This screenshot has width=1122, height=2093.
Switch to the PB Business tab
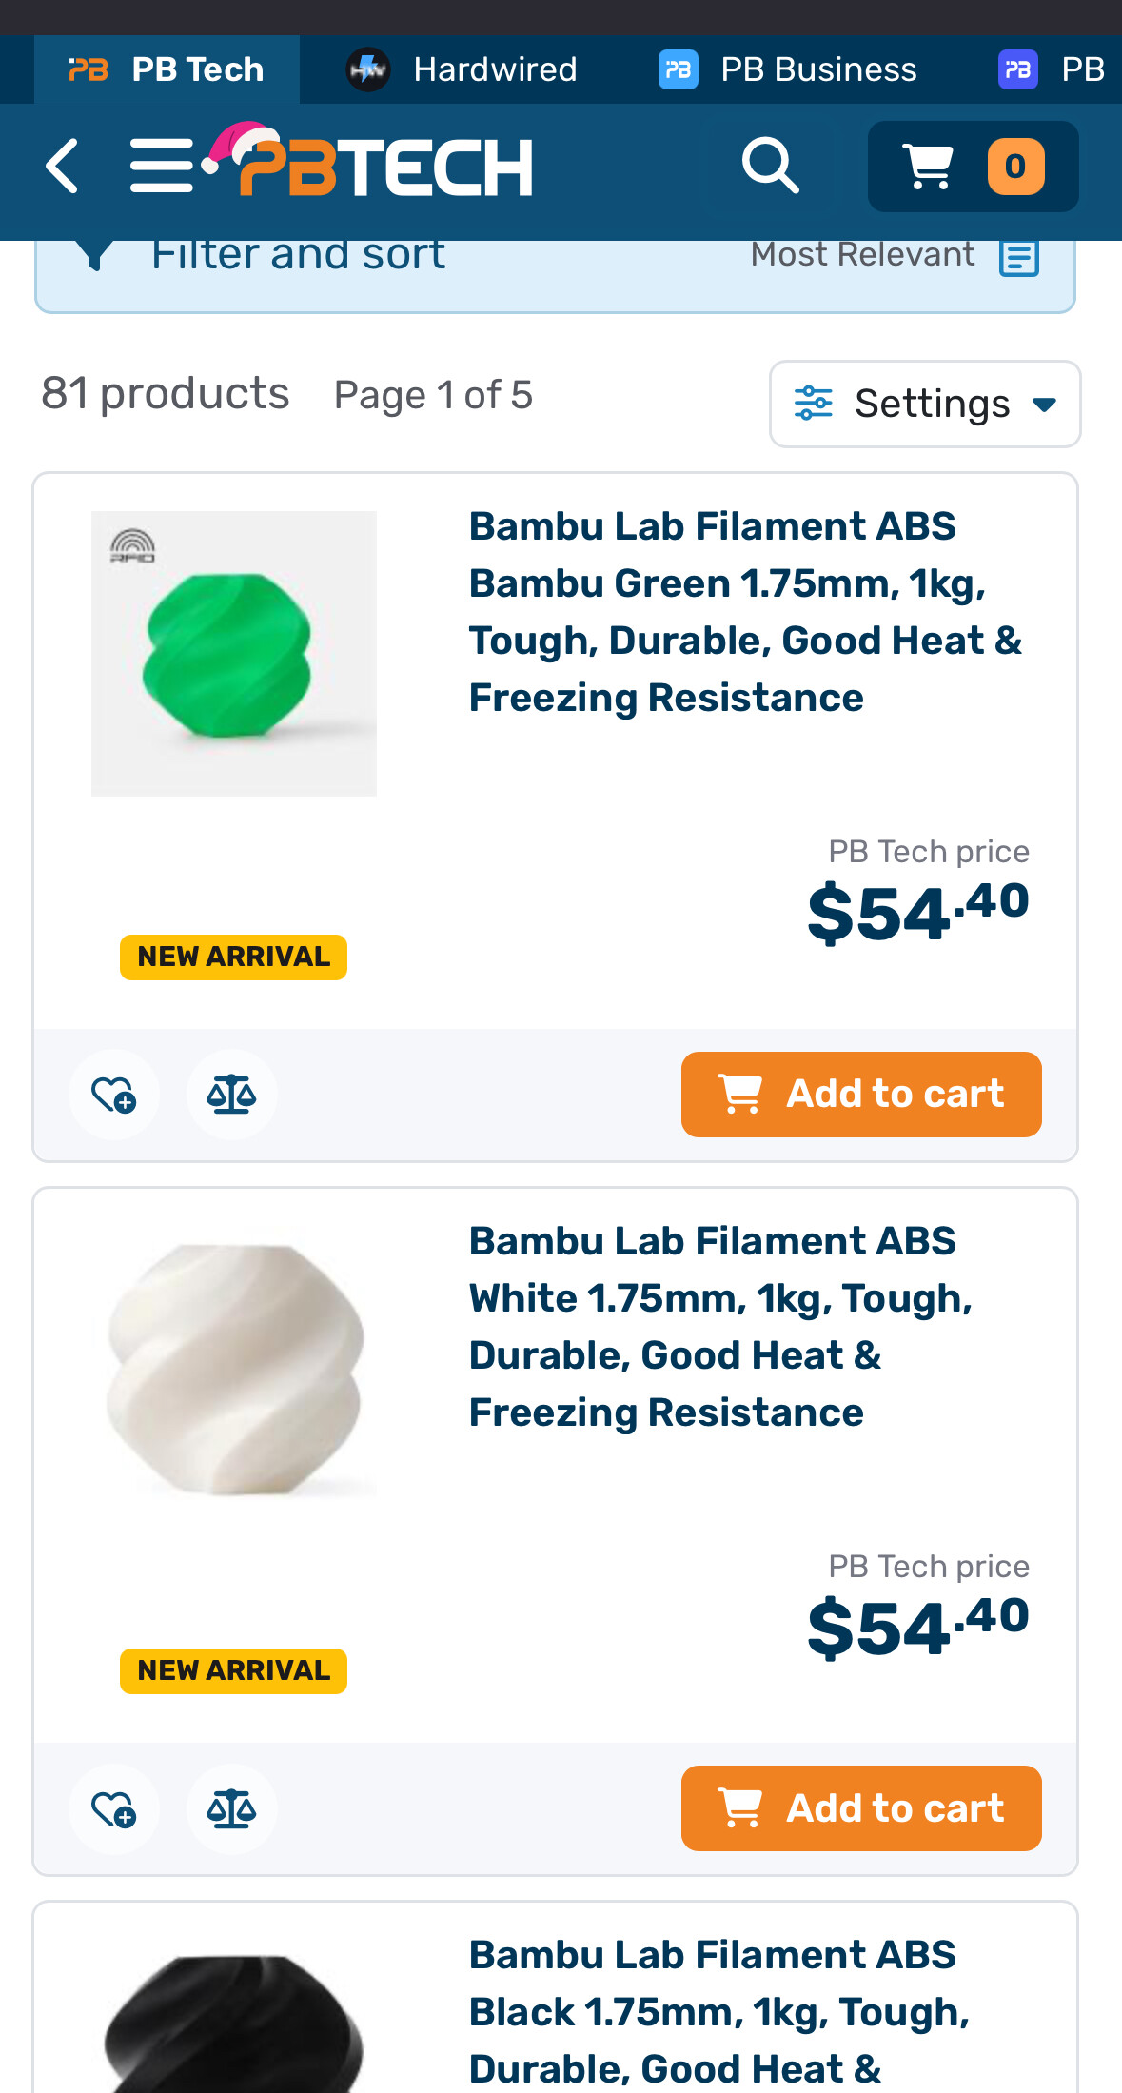point(788,69)
